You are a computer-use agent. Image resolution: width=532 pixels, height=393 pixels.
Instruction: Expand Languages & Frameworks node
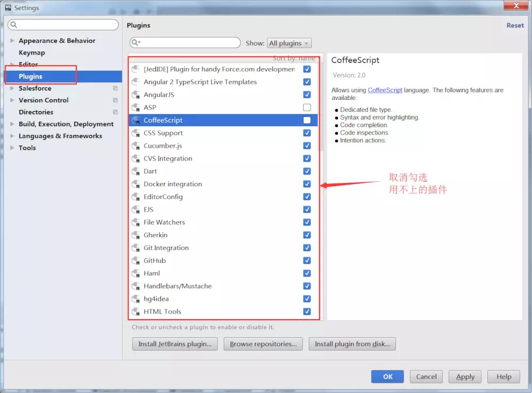tap(12, 136)
